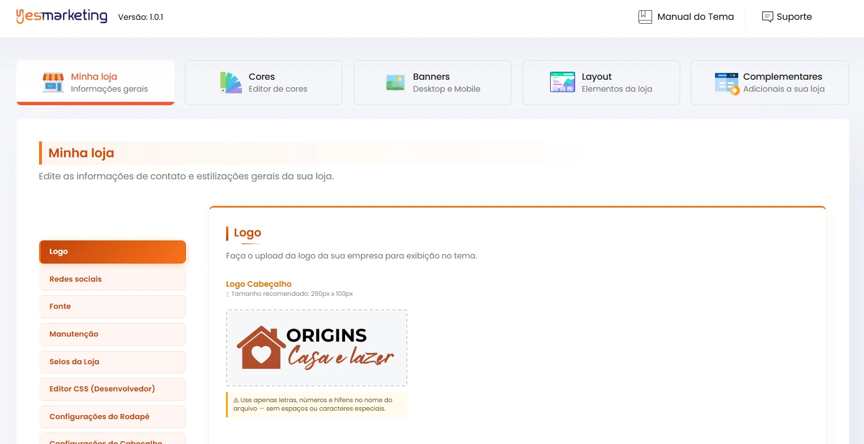This screenshot has width=864, height=444.
Task: Click the Minha loja page heading
Action: point(82,153)
